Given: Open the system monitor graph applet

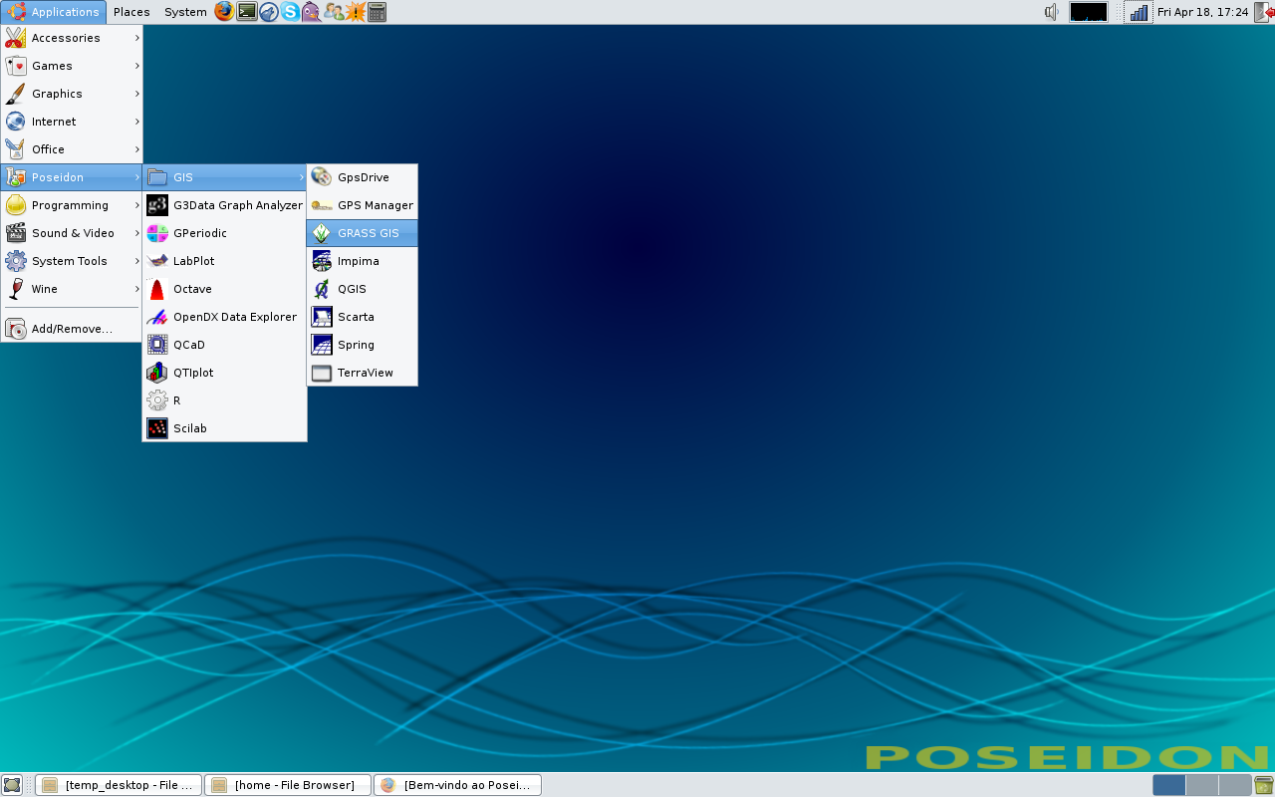Looking at the screenshot, I should pos(1089,12).
